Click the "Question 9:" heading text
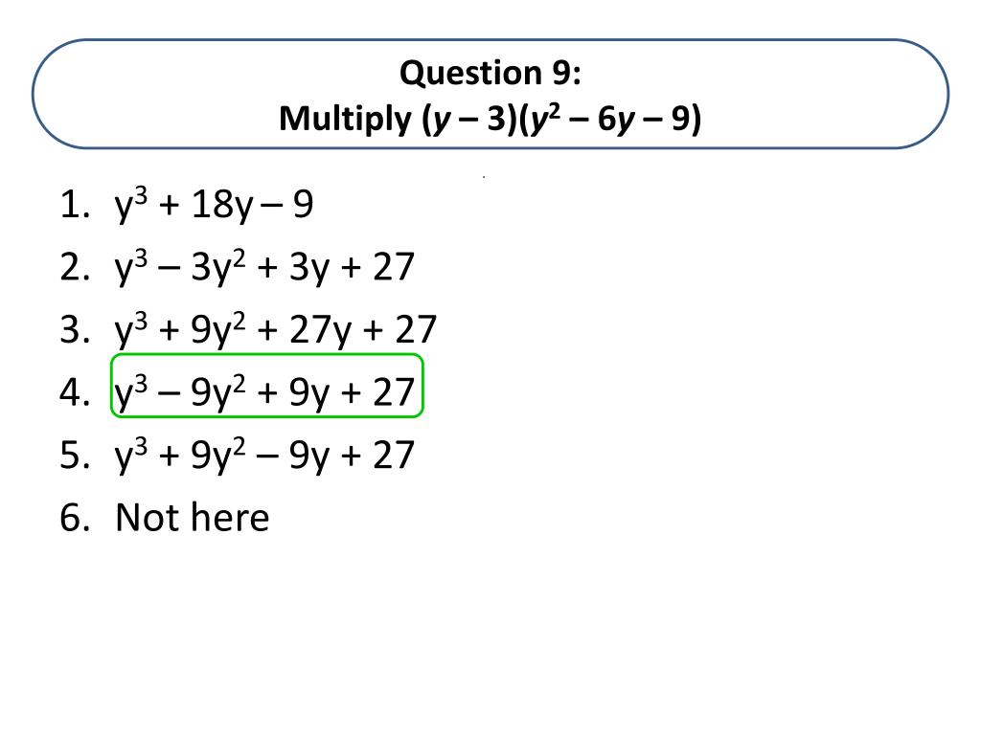Screen dimensions: 981x735 pos(490,73)
